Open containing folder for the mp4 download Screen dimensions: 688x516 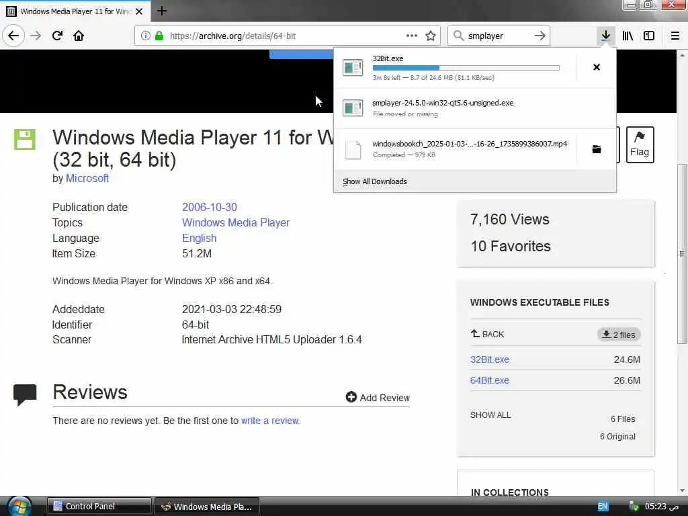pos(597,149)
